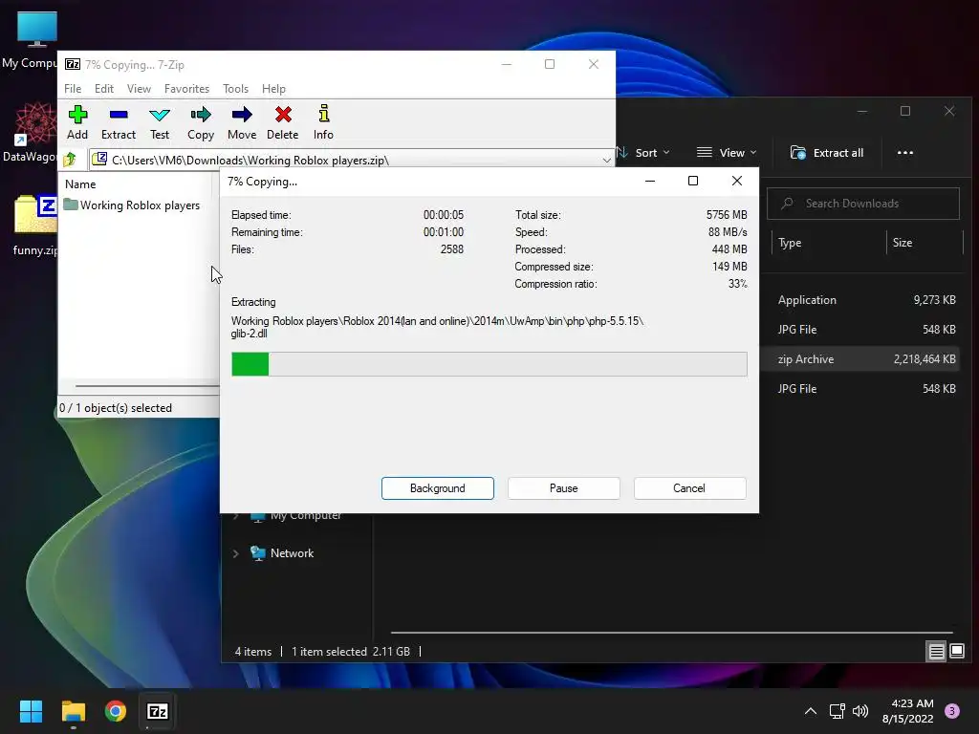Minimize the 7% Copying dialog
Viewport: 979px width, 734px height.
(650, 181)
